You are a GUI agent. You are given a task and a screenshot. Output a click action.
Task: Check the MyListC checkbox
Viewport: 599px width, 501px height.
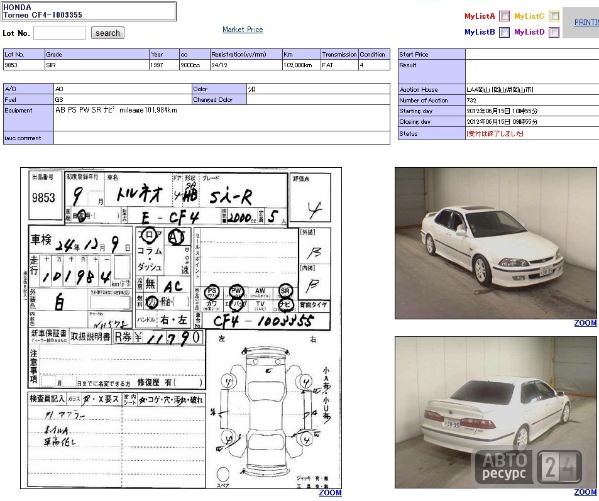click(554, 16)
